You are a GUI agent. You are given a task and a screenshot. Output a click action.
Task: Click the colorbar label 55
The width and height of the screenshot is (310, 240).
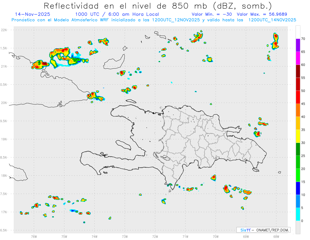303,78
